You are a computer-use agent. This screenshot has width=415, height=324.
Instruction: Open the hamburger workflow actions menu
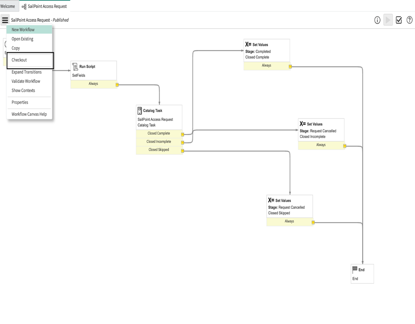[5, 20]
